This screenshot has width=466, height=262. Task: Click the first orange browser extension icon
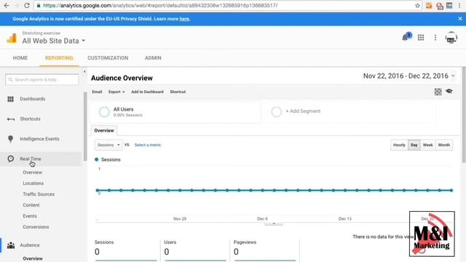click(429, 6)
